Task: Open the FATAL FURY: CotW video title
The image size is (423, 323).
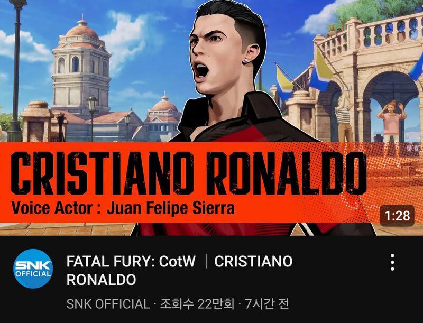Action: pos(179,270)
